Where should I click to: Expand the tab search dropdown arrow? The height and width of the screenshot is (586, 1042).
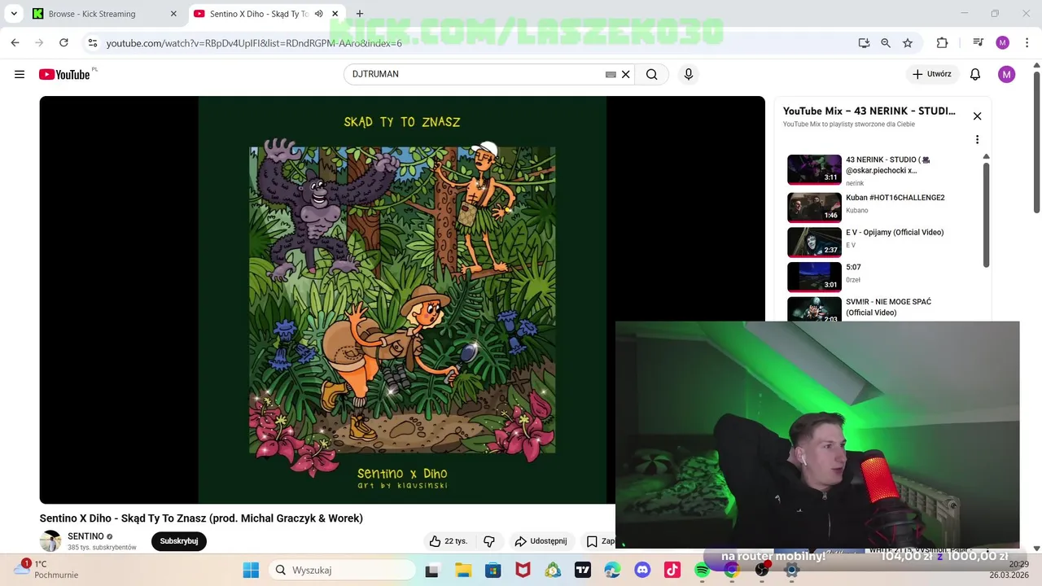pyautogui.click(x=14, y=14)
